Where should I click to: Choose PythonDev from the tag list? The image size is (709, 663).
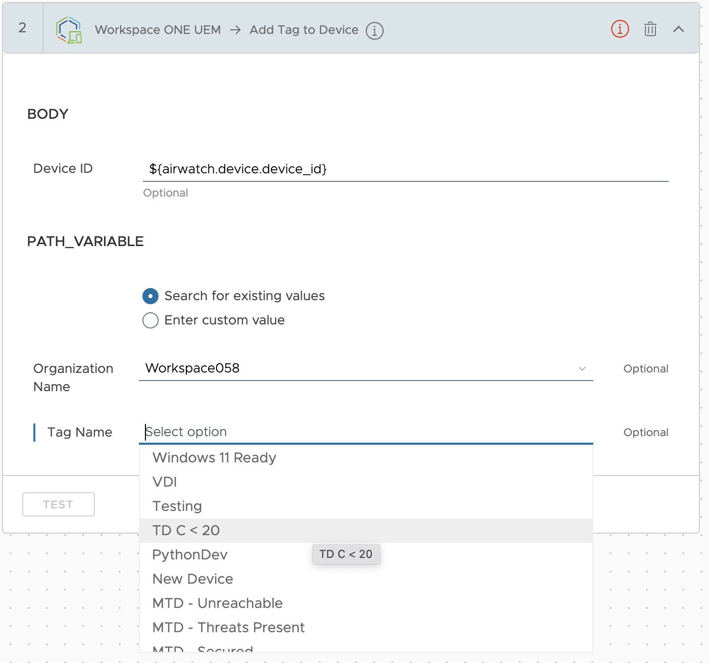click(x=189, y=554)
